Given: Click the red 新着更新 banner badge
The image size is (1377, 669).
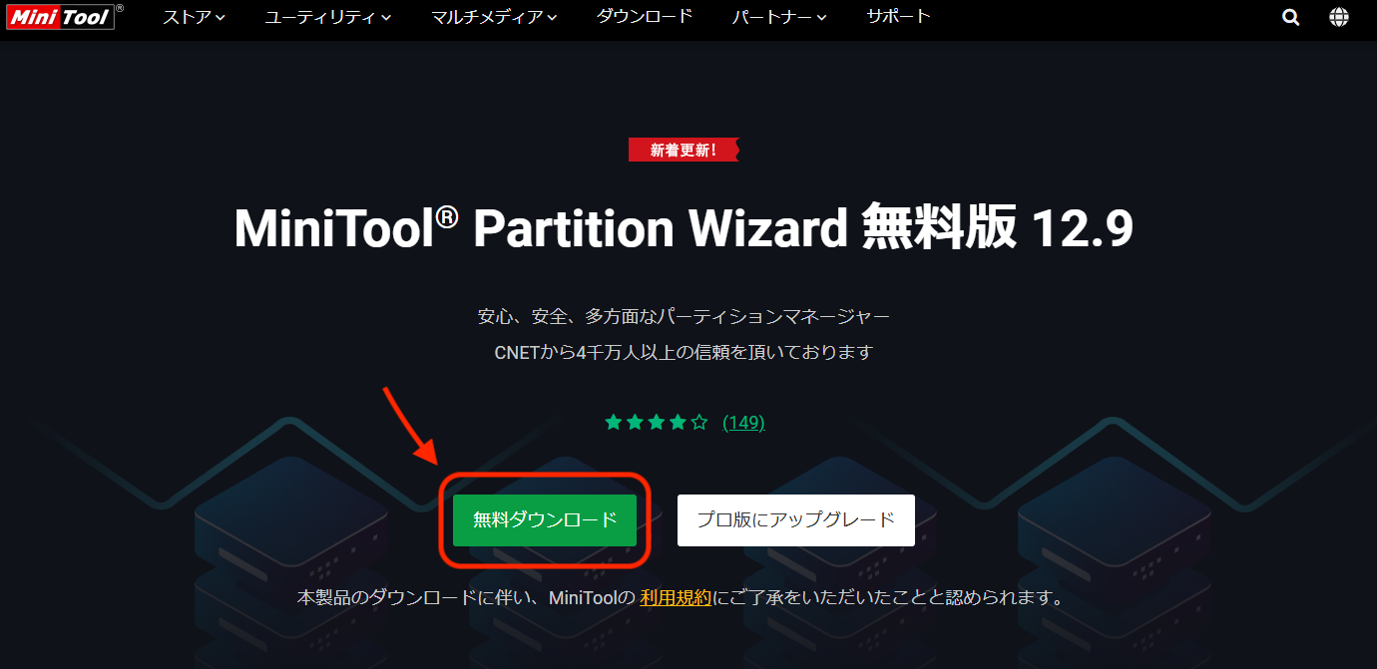Looking at the screenshot, I should point(684,149).
